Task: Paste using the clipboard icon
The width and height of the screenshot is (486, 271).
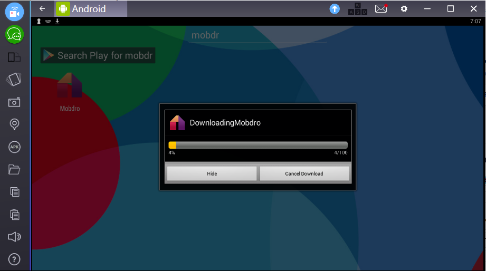Action: (14, 215)
